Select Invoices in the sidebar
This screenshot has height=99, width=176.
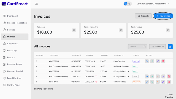pos(15,37)
